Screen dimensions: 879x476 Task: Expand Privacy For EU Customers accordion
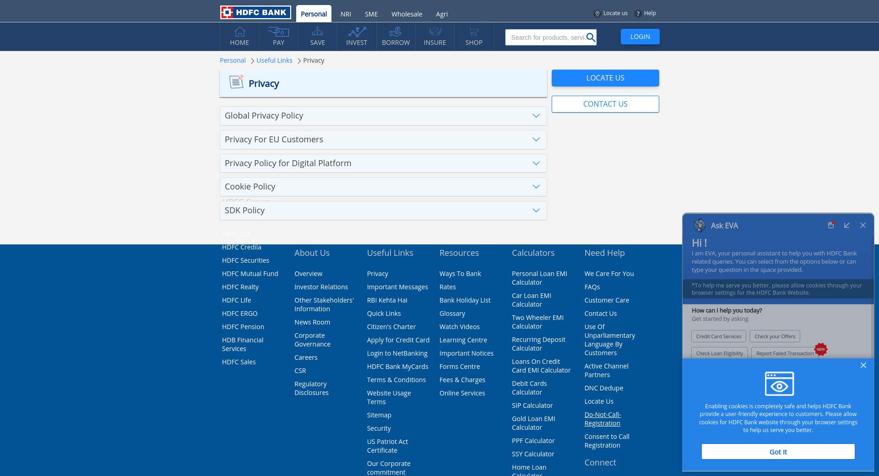(x=536, y=140)
